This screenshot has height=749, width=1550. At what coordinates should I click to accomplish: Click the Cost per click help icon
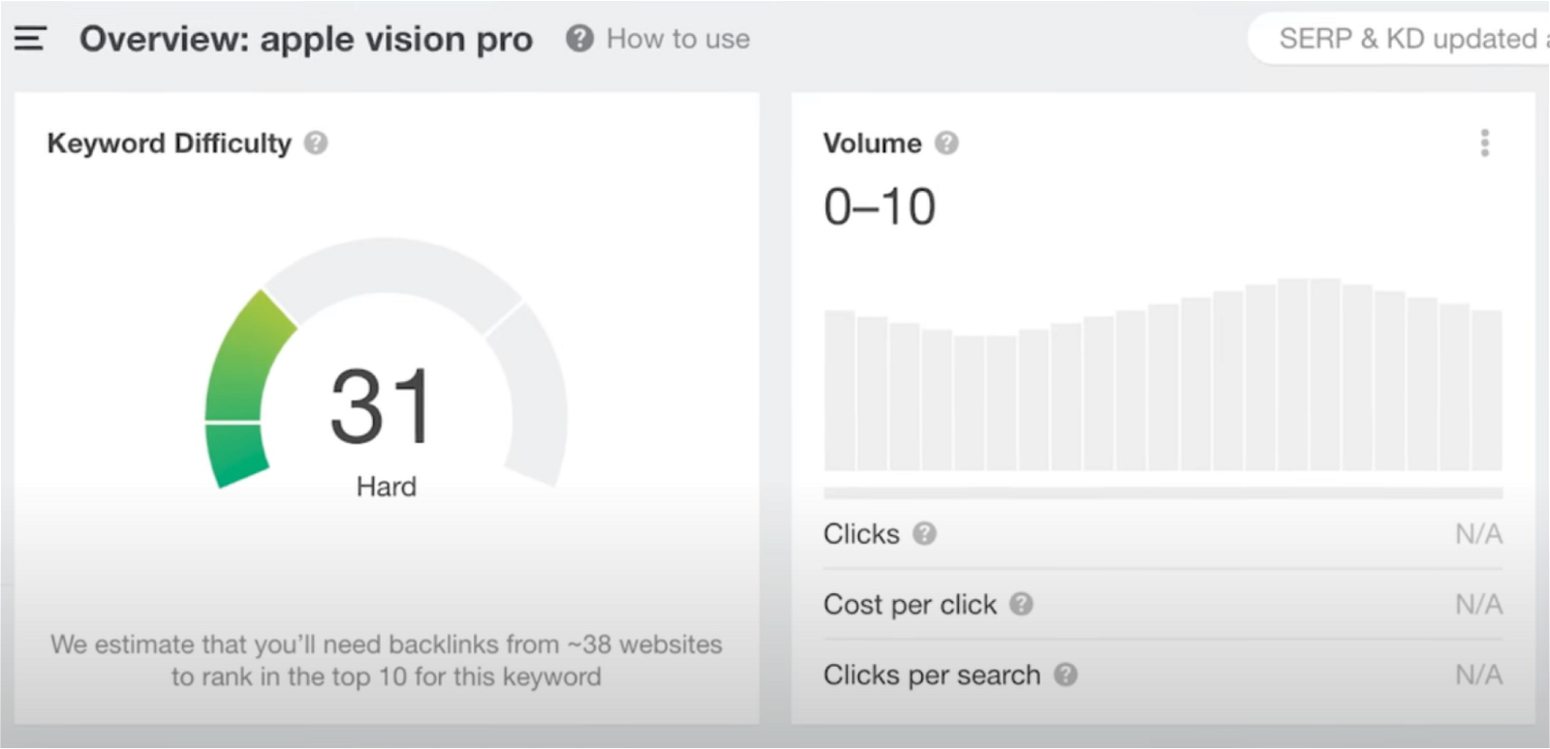click(x=1021, y=604)
